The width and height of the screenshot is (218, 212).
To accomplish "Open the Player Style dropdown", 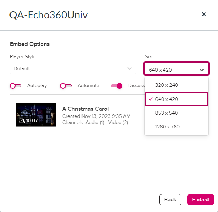I will (x=73, y=68).
